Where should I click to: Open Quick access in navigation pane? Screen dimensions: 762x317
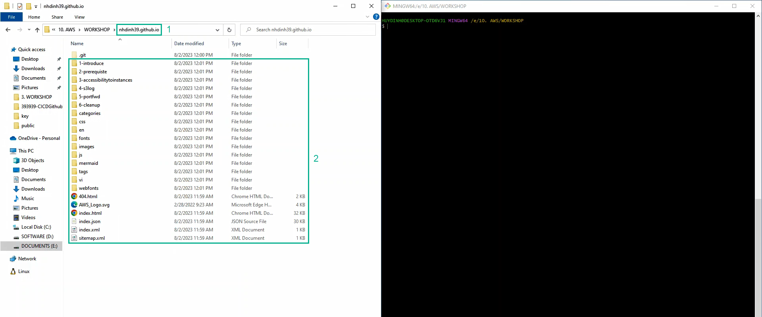tap(31, 50)
